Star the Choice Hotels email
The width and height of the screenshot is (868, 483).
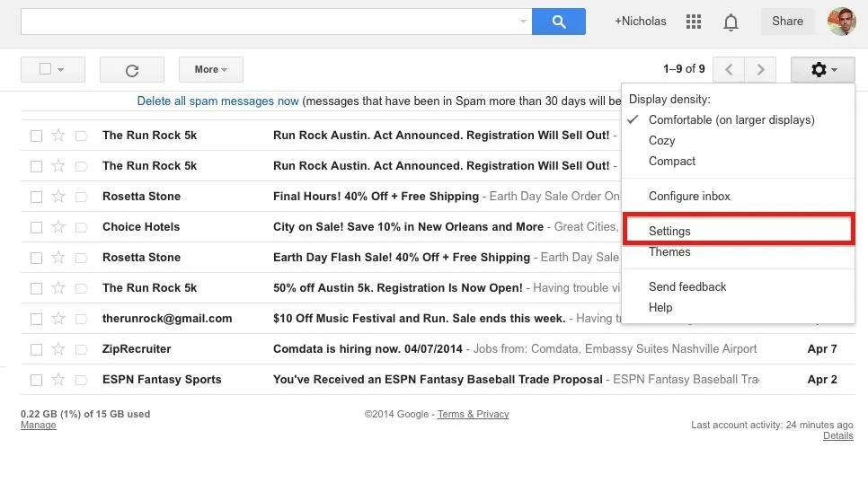(x=58, y=227)
